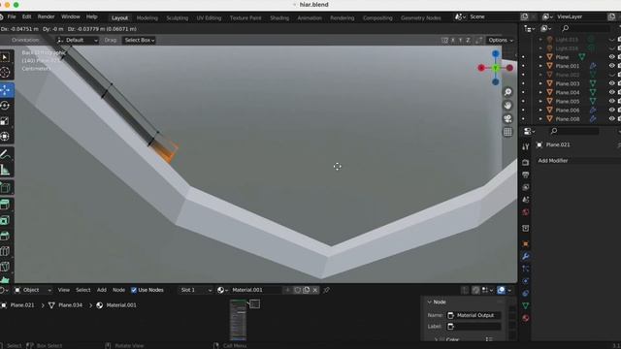Open the Edit menu

point(26,16)
